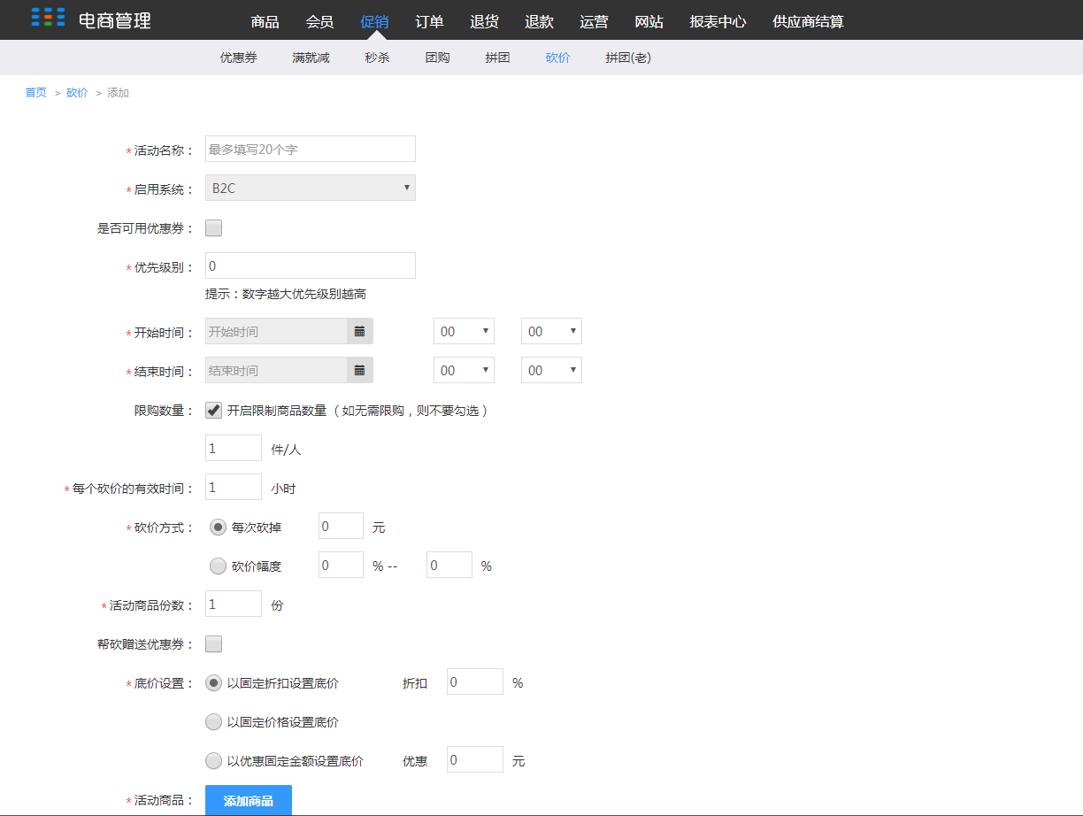The width and height of the screenshot is (1083, 816).
Task: Choose 以优惠固定金额设置底价 radio button
Action: click(x=213, y=760)
